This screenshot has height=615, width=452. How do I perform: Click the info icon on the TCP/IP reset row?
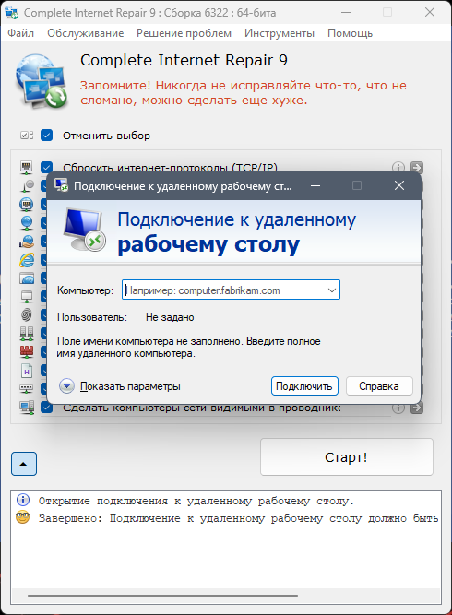point(398,168)
